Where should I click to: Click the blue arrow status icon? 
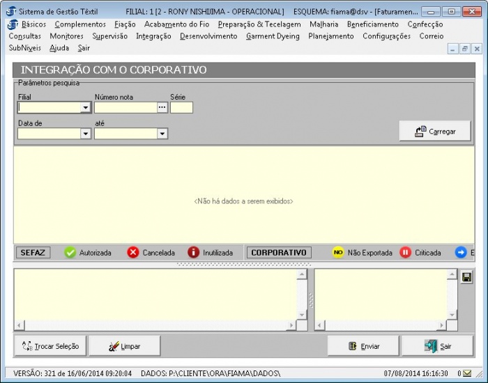pyautogui.click(x=461, y=253)
